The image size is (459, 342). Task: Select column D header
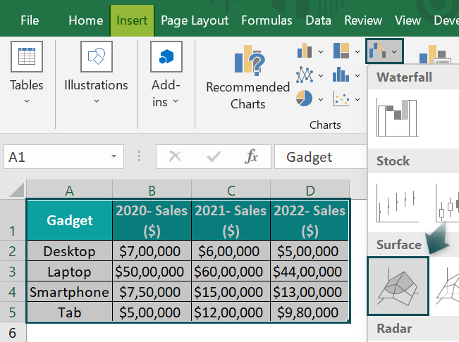click(x=310, y=190)
